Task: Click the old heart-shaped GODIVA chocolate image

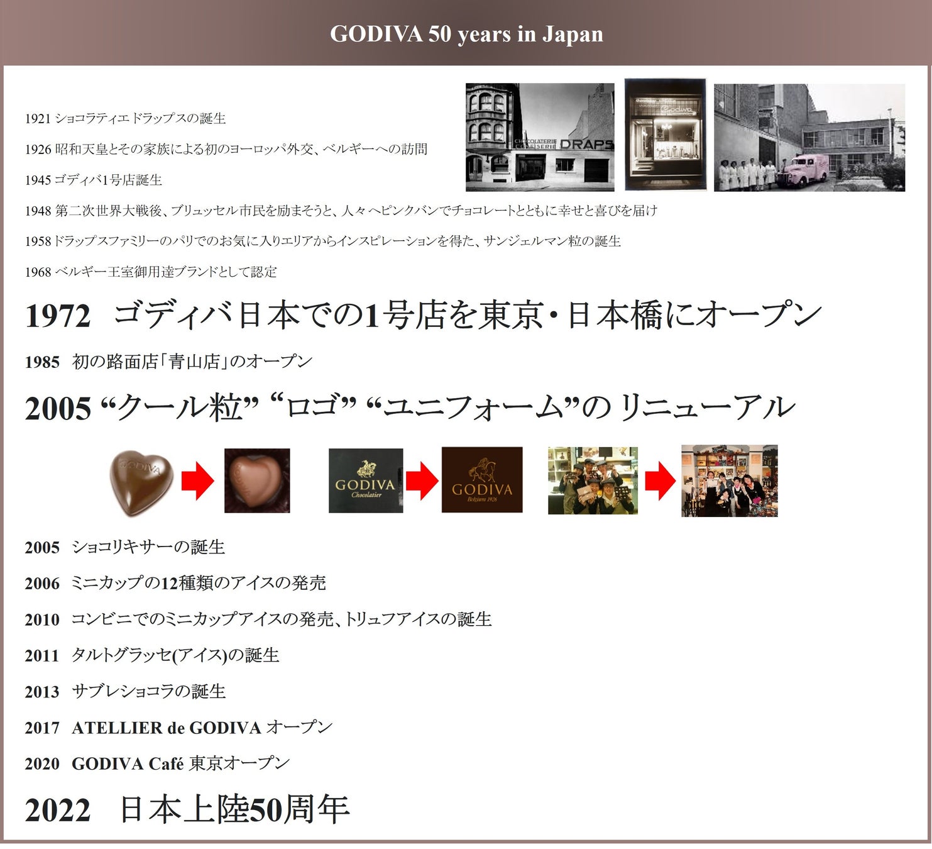Action: pyautogui.click(x=141, y=483)
